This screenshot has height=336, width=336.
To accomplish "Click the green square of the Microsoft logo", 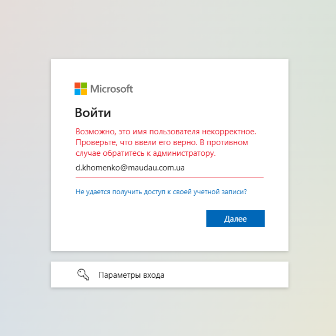I will pyautogui.click(x=84, y=86).
